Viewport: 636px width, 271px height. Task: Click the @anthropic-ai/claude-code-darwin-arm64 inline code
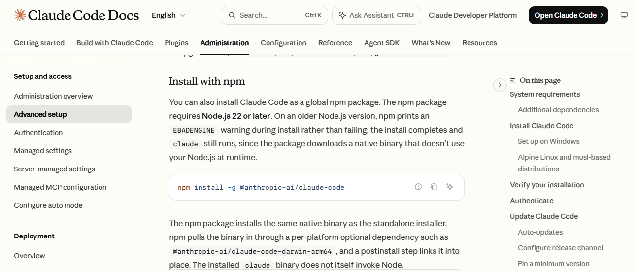[252, 251]
